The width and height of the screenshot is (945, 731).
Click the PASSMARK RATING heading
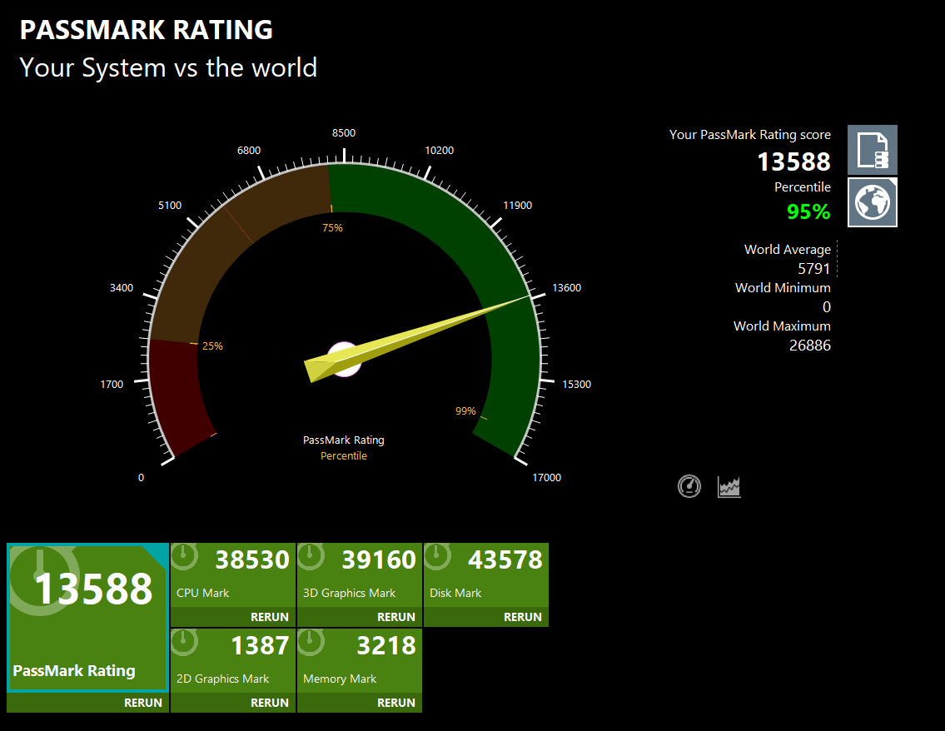(x=147, y=29)
